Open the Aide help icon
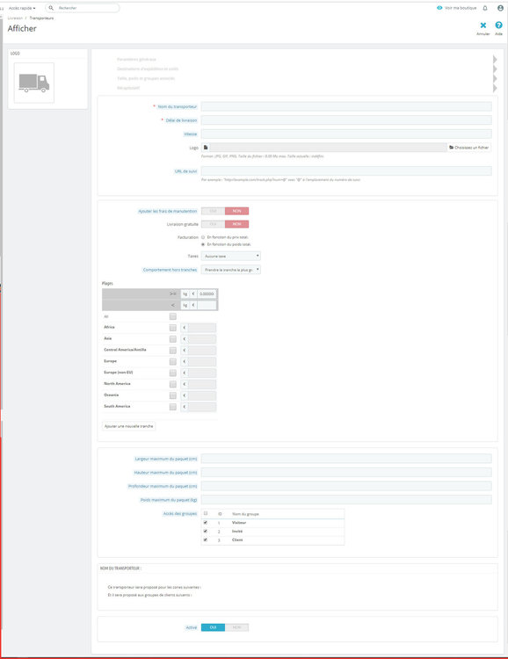Viewport: 508px width, 659px height. [x=498, y=25]
